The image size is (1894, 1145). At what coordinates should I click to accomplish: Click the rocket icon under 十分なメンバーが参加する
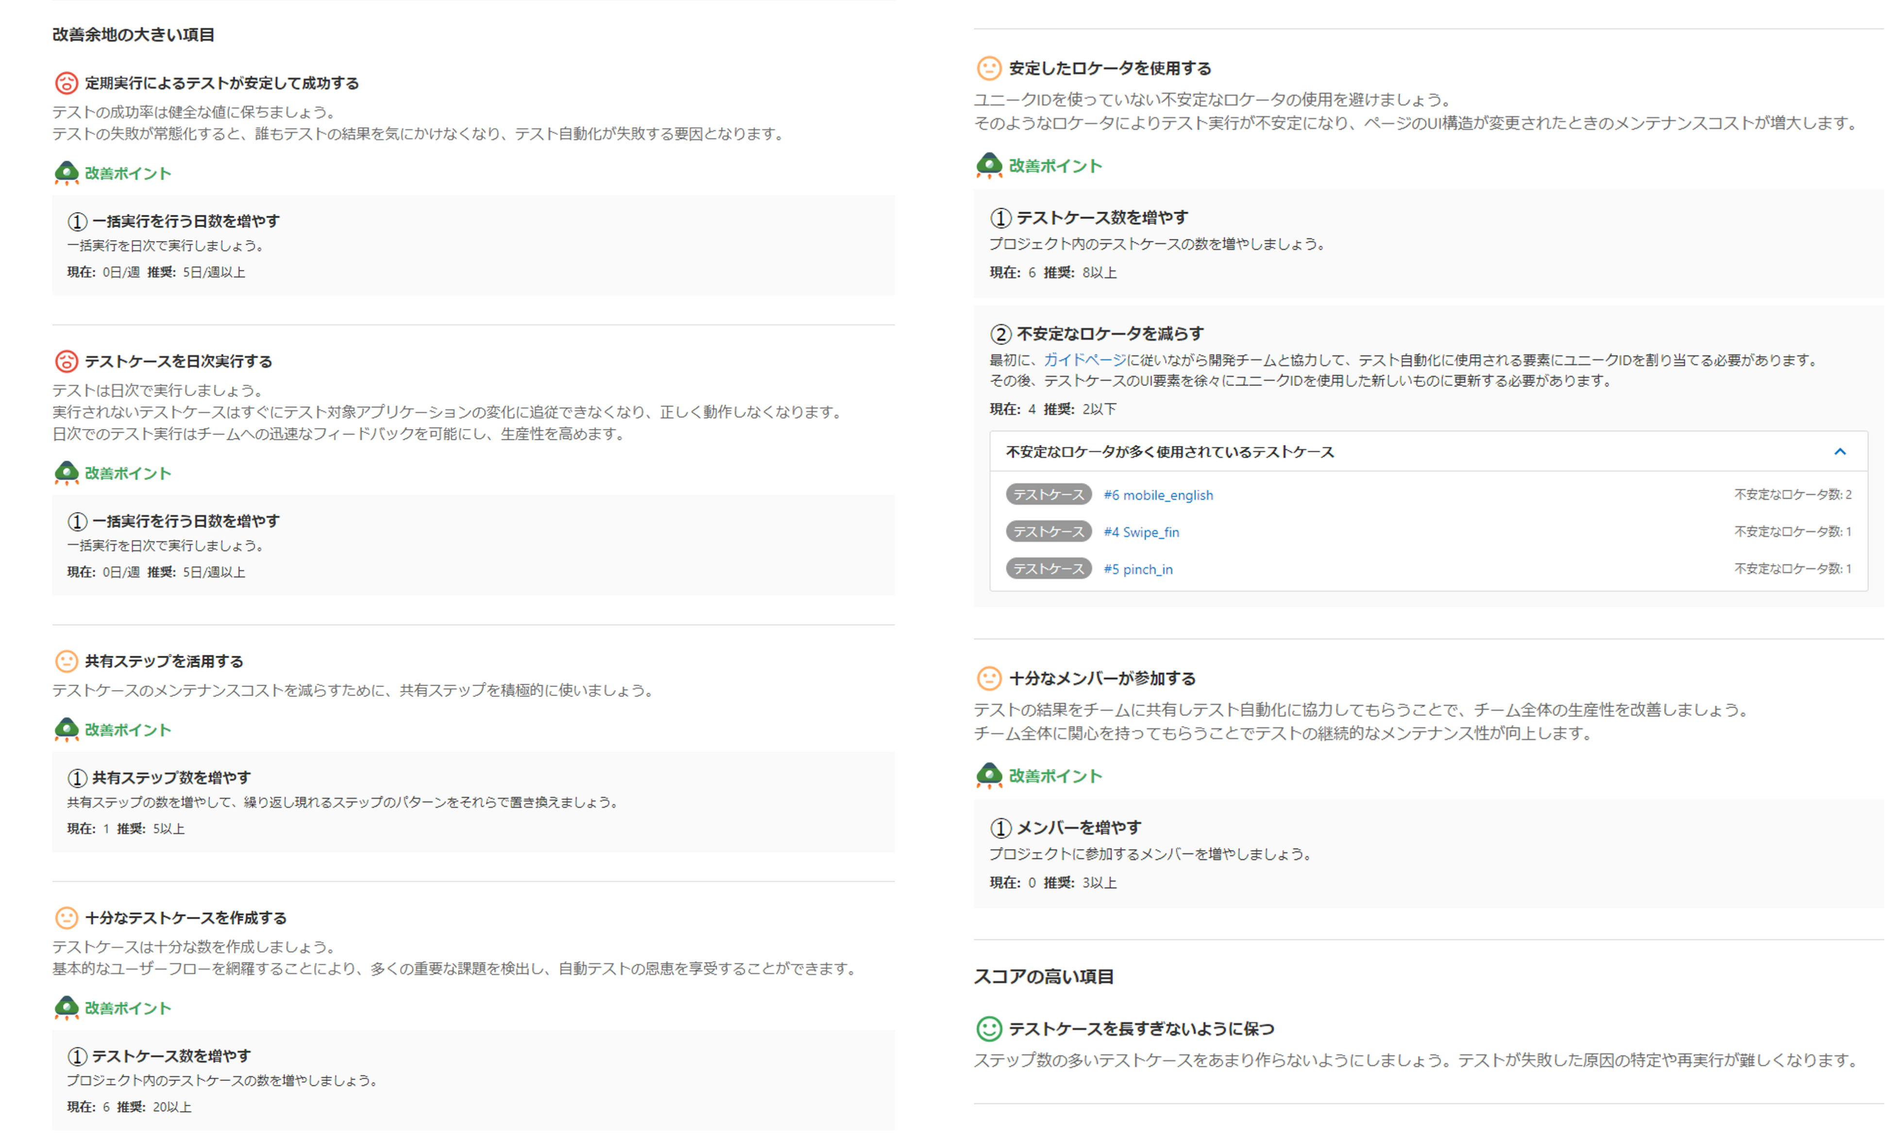[988, 775]
